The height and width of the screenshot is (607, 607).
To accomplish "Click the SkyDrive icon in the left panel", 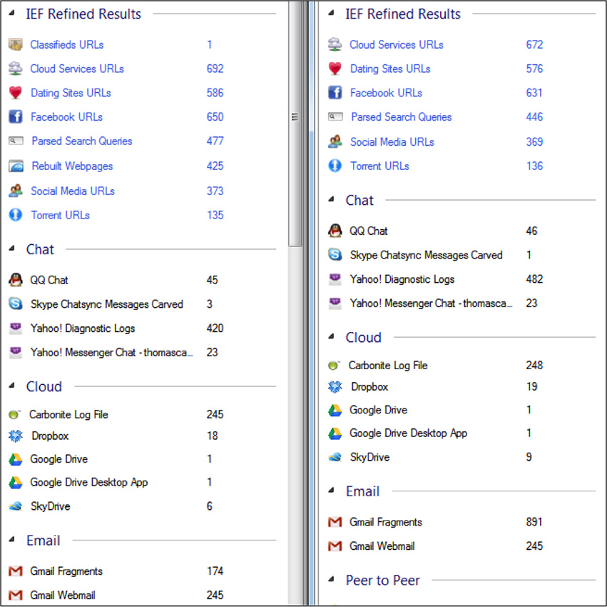I will [x=16, y=506].
